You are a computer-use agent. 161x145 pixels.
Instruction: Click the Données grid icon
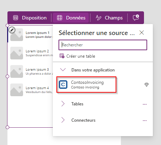coord(60,18)
